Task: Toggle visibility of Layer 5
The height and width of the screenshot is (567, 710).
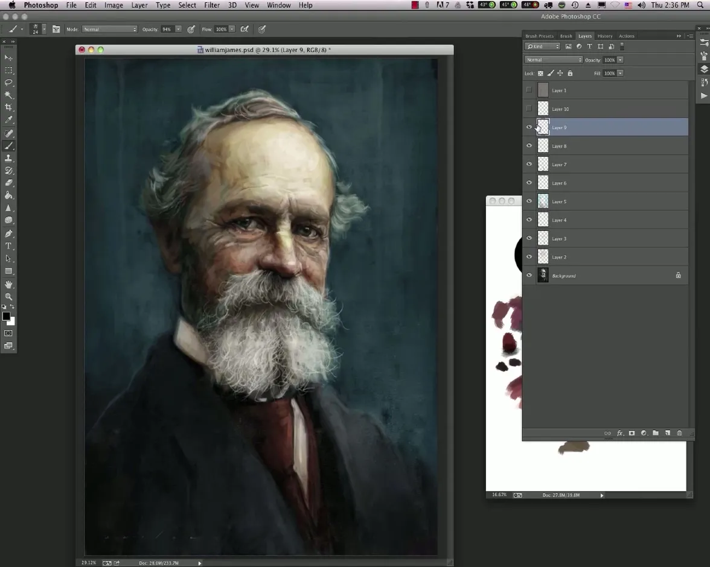Action: 529,201
